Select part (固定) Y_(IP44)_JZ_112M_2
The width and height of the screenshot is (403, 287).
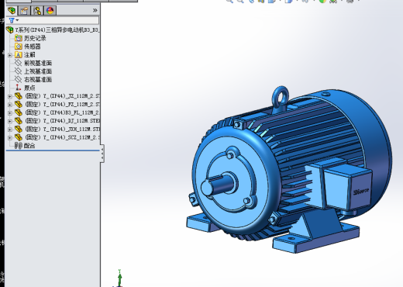(x=57, y=96)
